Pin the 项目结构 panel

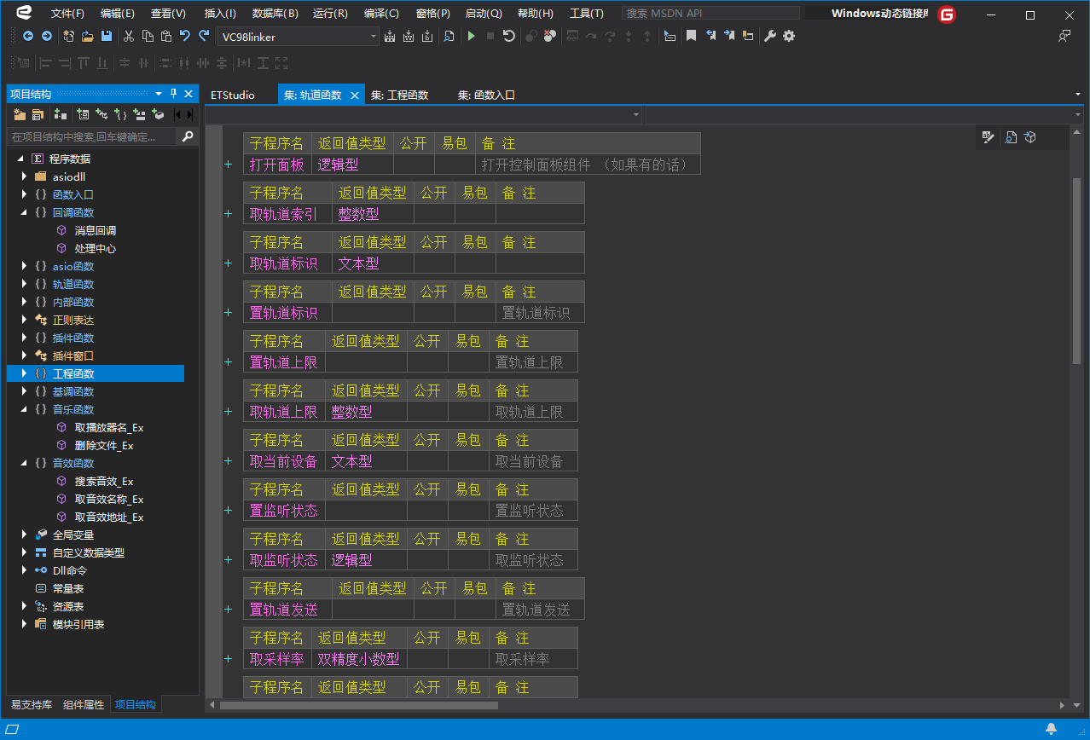click(x=174, y=94)
